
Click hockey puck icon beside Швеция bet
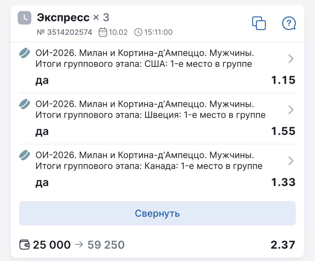tap(25, 104)
